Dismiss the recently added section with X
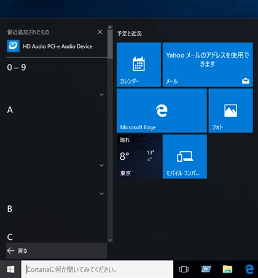 (x=100, y=32)
